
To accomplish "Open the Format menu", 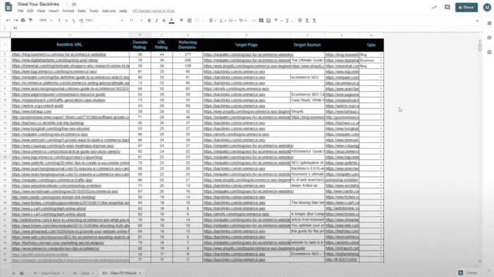I will [x=68, y=11].
